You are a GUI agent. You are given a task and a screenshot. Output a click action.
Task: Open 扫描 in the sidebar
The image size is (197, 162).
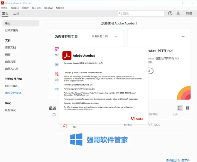(x=8, y=55)
